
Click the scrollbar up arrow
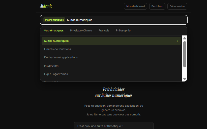click(x=185, y=38)
